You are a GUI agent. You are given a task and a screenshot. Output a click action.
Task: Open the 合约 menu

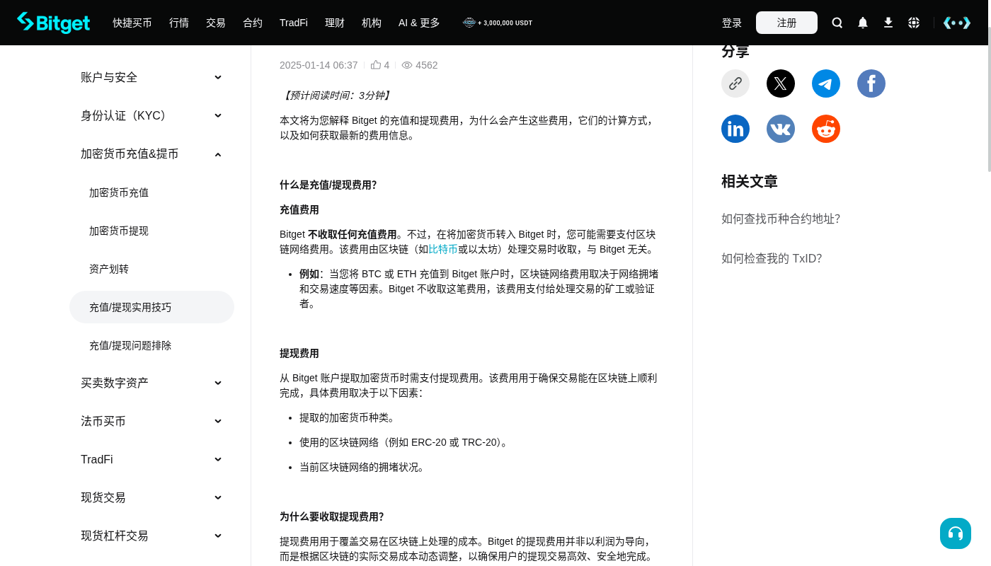253,23
